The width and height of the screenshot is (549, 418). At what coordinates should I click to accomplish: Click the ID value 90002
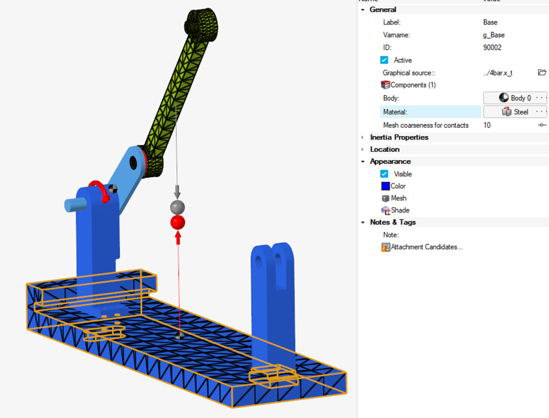coord(492,48)
